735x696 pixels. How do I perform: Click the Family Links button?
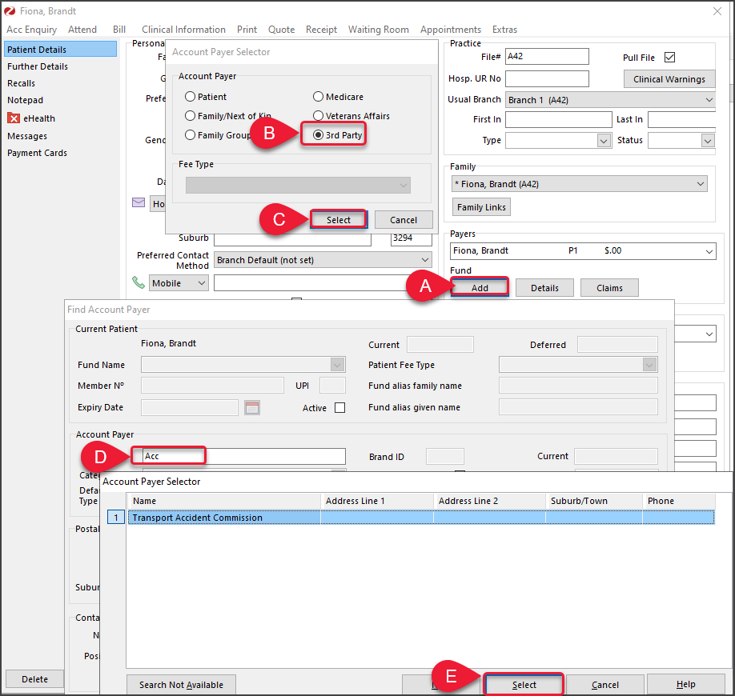coord(481,207)
